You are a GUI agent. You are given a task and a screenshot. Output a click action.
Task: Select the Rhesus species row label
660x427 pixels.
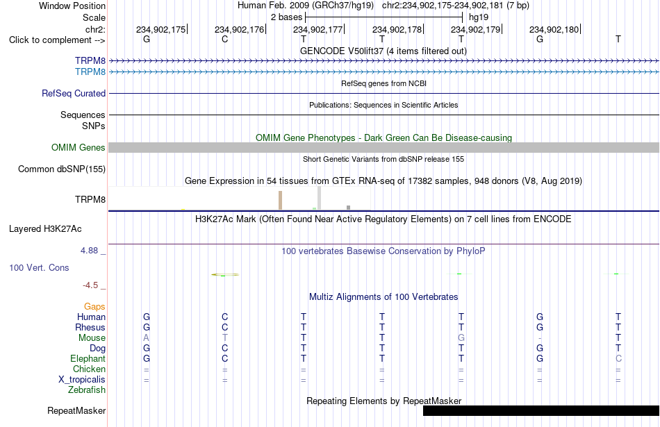(x=90, y=327)
